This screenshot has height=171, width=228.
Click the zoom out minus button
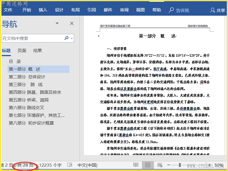pyautogui.click(x=169, y=165)
